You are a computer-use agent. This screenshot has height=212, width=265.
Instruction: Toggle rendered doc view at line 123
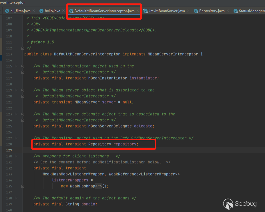click(x=16, y=114)
